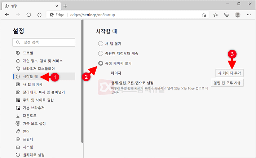Open 언어 settings text
Viewport: 256px width, 158px height.
(x=26, y=131)
